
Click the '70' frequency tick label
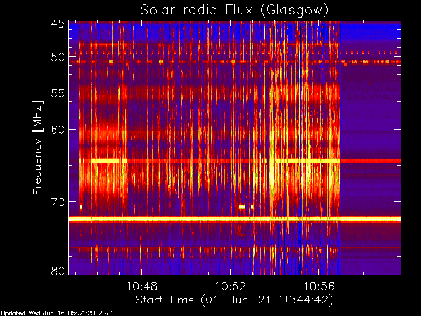tap(58, 202)
